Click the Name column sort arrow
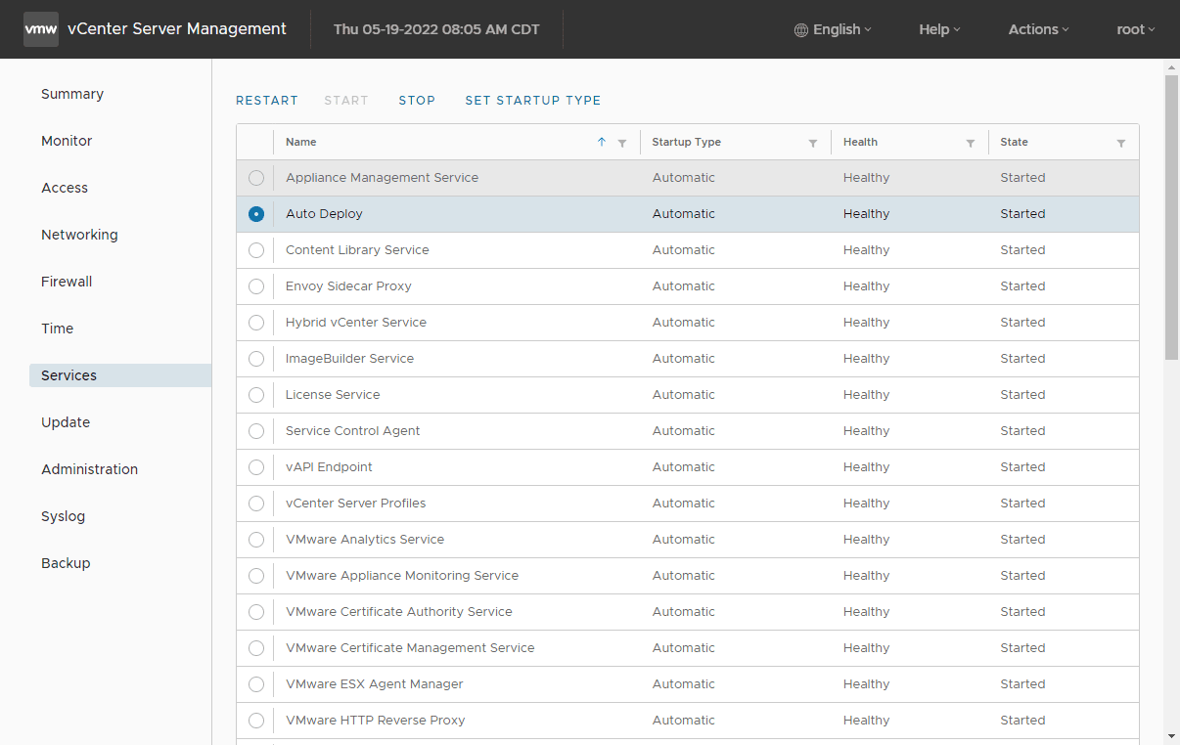Screen dimensions: 1180x745 pos(602,142)
